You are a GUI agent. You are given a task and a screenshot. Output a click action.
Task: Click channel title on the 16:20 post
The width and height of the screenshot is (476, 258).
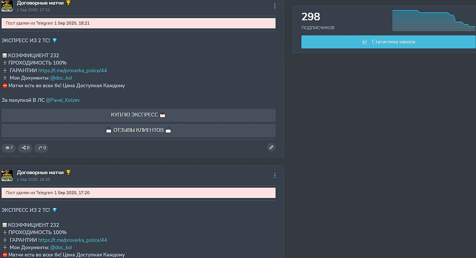pos(40,172)
